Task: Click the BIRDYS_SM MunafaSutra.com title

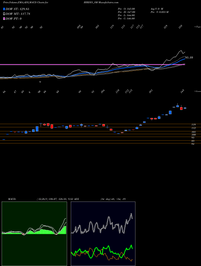Action: [101, 2]
